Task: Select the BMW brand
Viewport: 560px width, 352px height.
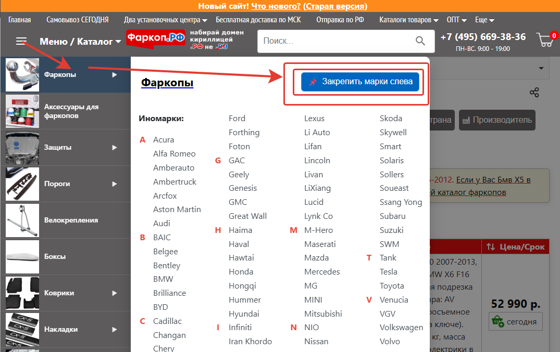Action: click(163, 279)
